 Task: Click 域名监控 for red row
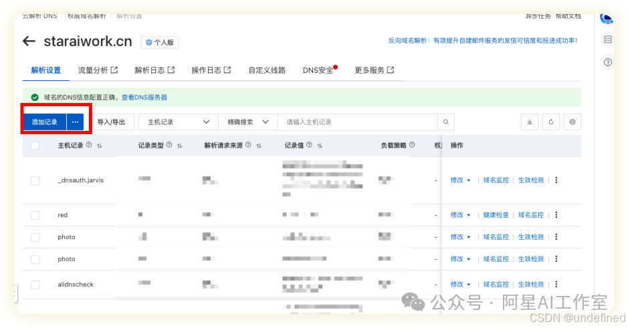coord(530,215)
